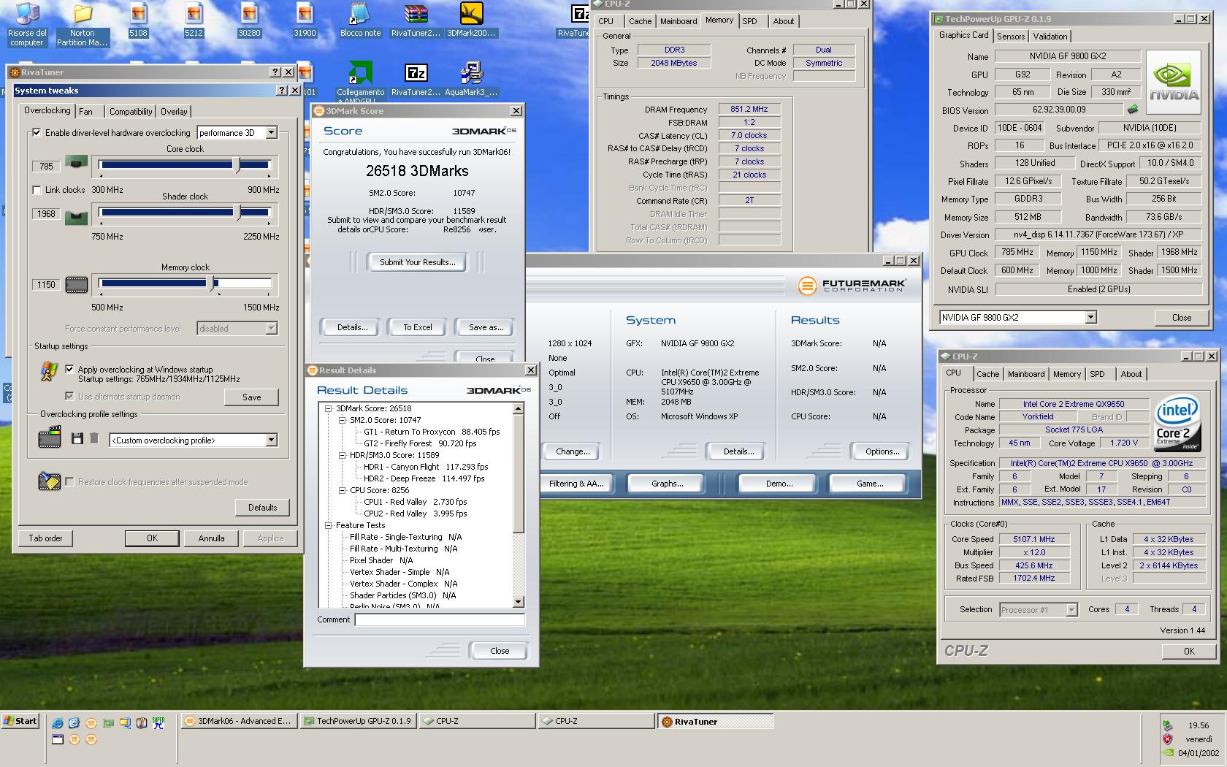Viewport: 1227px width, 767px height.
Task: Click the Comment input field in Result Details
Action: pos(440,619)
